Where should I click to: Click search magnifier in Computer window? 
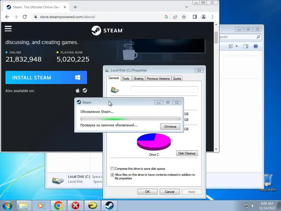pyautogui.click(x=258, y=37)
